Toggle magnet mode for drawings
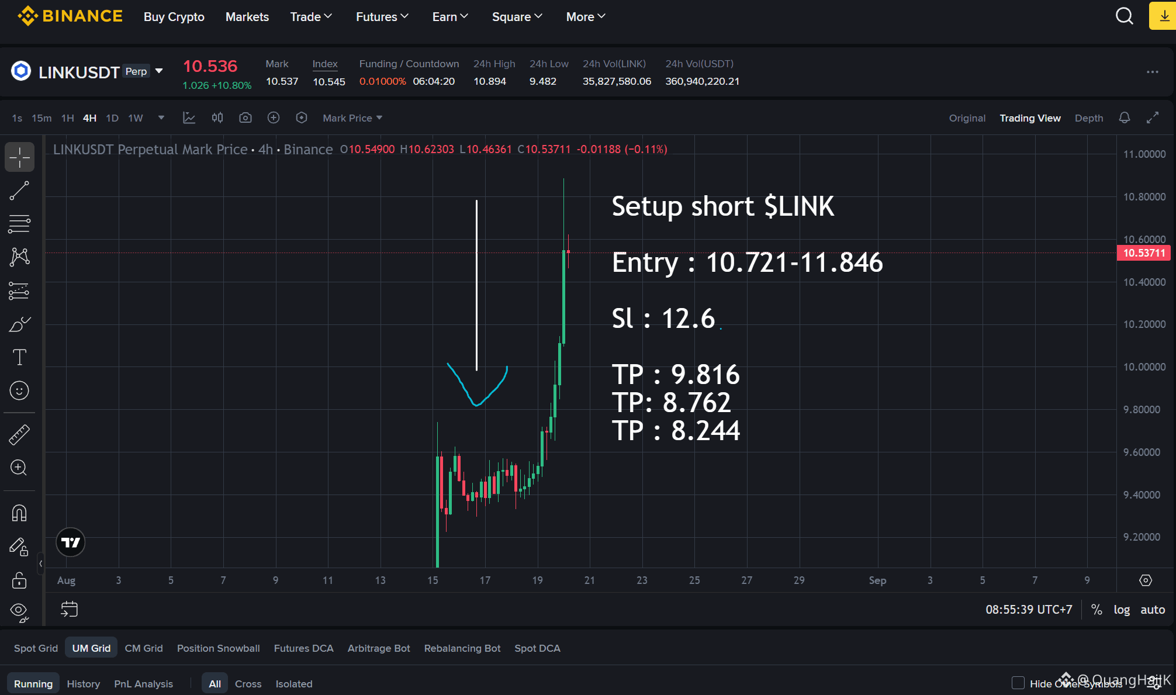This screenshot has height=695, width=1176. 19,513
